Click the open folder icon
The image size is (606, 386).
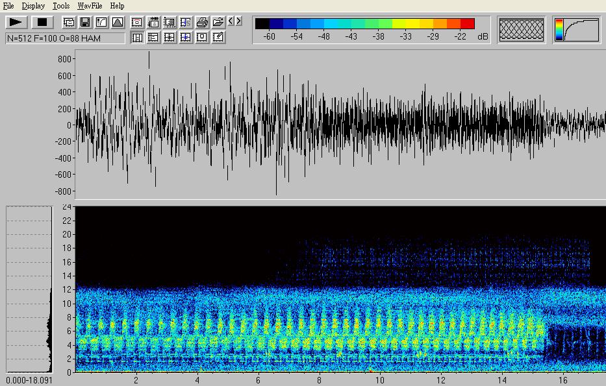click(x=218, y=22)
